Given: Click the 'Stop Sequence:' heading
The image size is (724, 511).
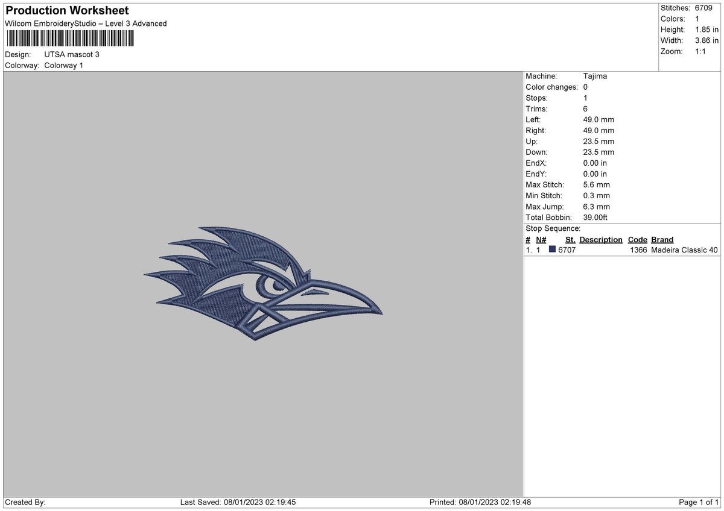Looking at the screenshot, I should [553, 228].
